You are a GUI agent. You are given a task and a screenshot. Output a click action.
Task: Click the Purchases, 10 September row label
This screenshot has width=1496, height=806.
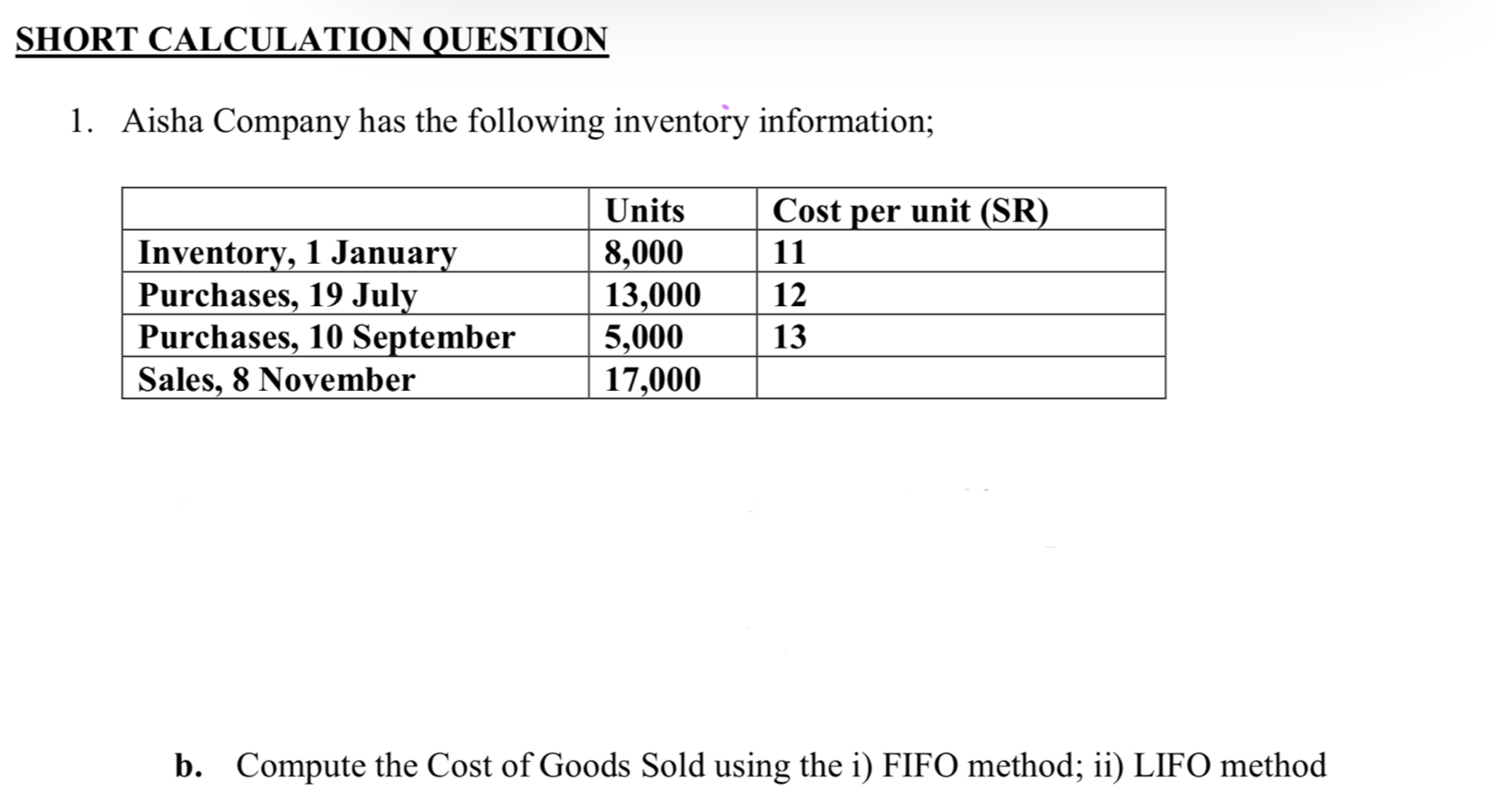(x=327, y=337)
